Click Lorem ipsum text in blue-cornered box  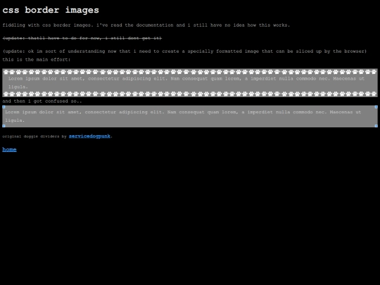pyautogui.click(x=183, y=116)
